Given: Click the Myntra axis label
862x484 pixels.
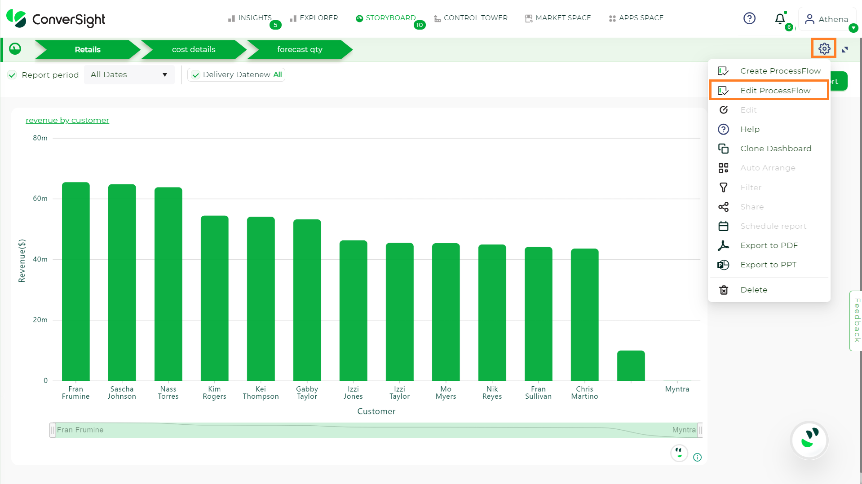Looking at the screenshot, I should click(677, 389).
